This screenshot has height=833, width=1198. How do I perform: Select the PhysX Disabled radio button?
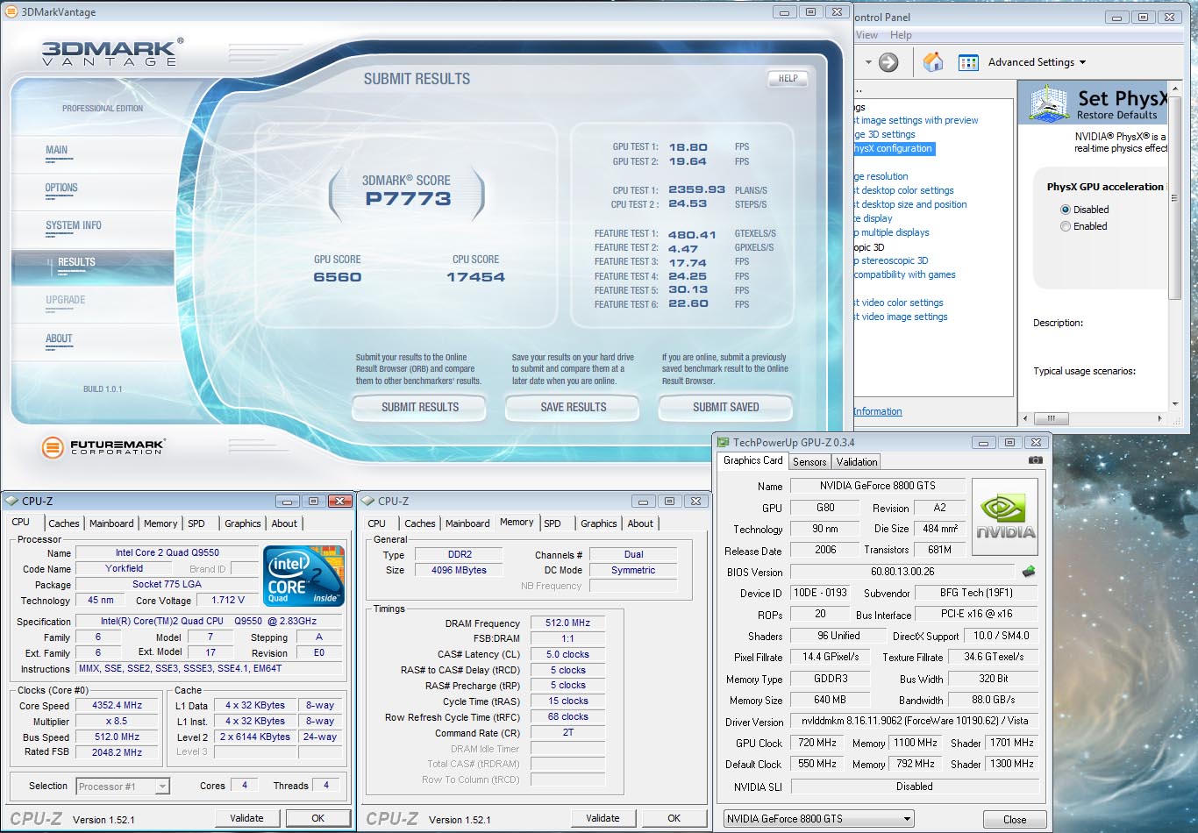point(1066,210)
